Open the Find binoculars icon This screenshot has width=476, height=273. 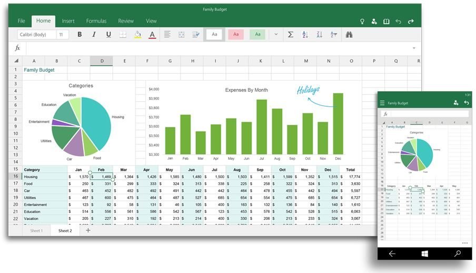[x=349, y=34]
